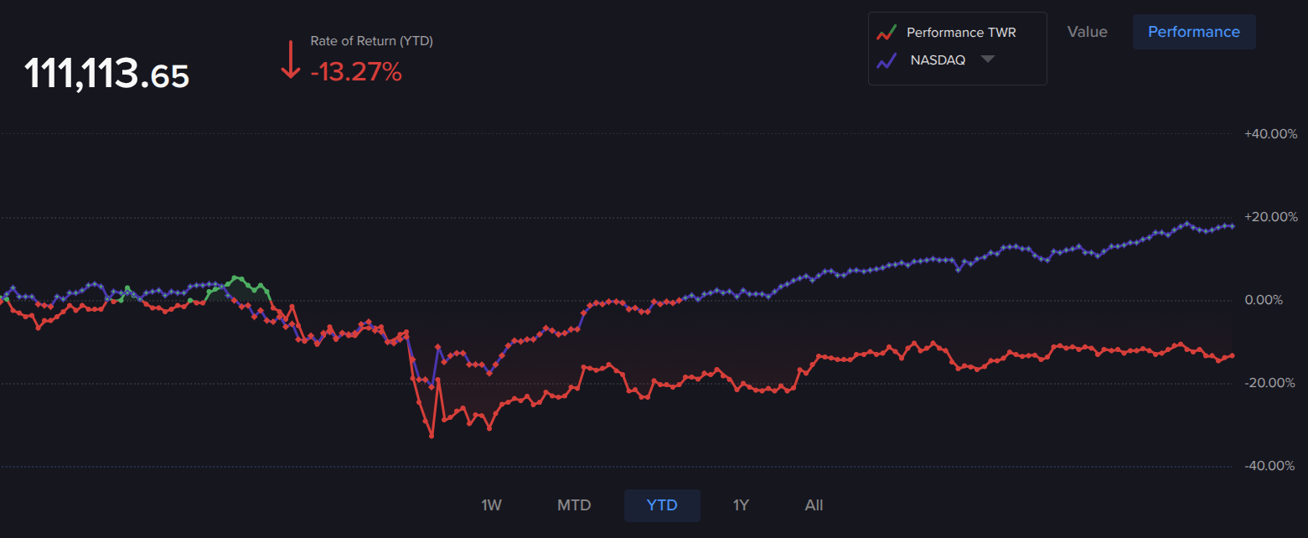Click the -40.00% axis label

tap(1270, 466)
